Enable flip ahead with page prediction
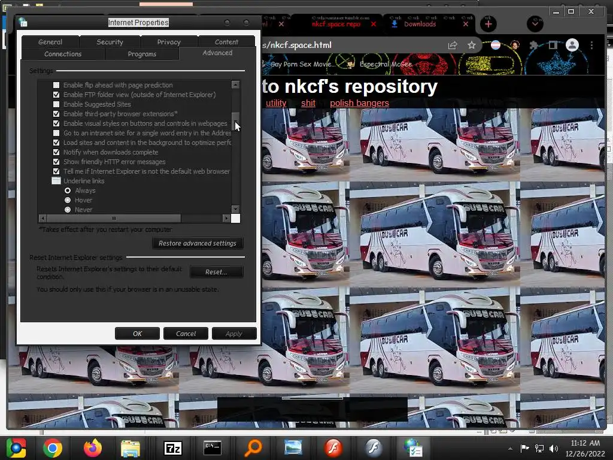613x460 pixels. click(56, 85)
